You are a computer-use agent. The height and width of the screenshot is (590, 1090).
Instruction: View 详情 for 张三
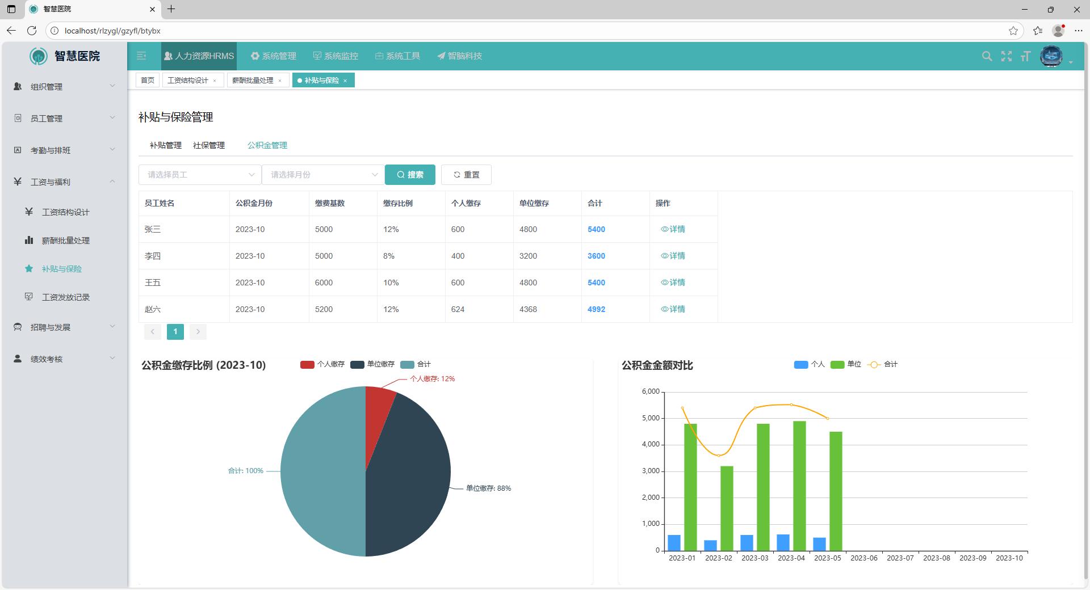[x=673, y=229]
